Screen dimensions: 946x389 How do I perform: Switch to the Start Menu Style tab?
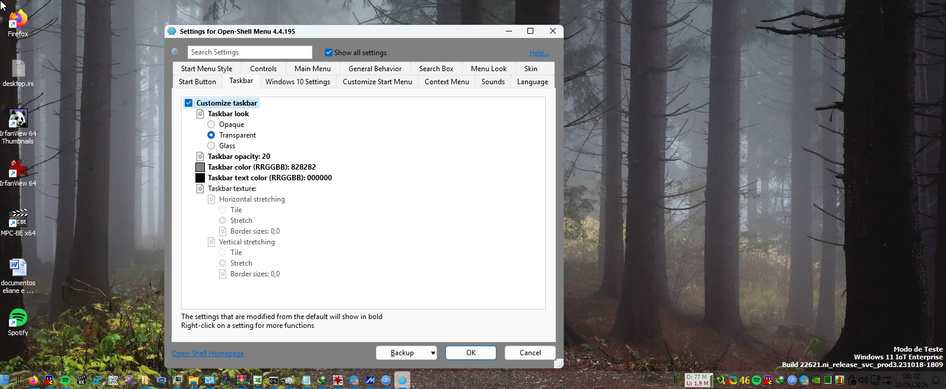pyautogui.click(x=207, y=69)
